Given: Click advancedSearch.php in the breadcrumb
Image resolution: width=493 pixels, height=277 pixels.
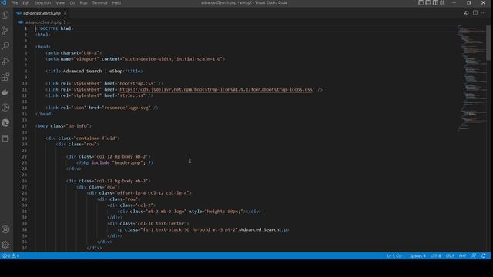Looking at the screenshot, I should (x=43, y=22).
